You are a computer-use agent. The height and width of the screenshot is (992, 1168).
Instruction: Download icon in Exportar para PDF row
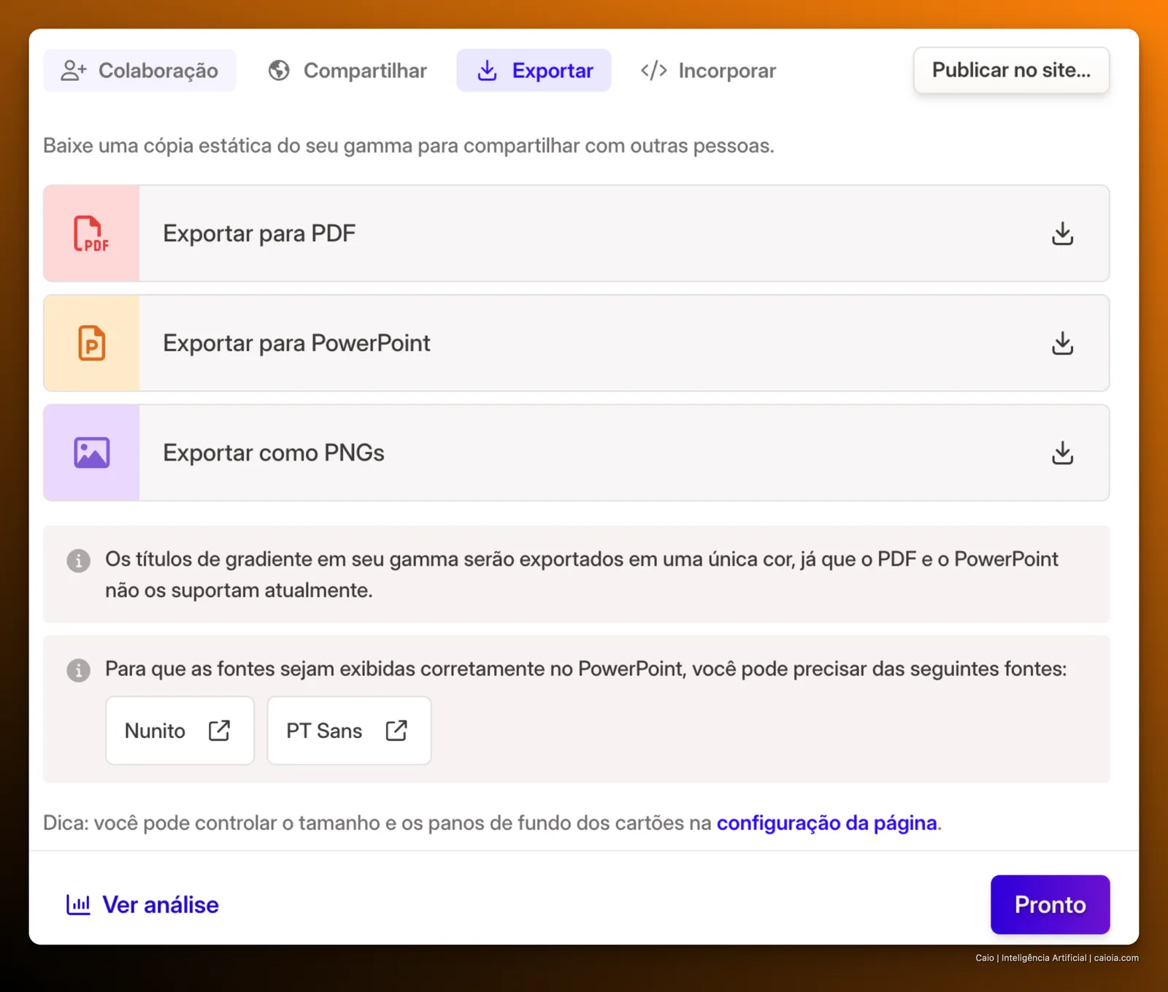[x=1062, y=234]
